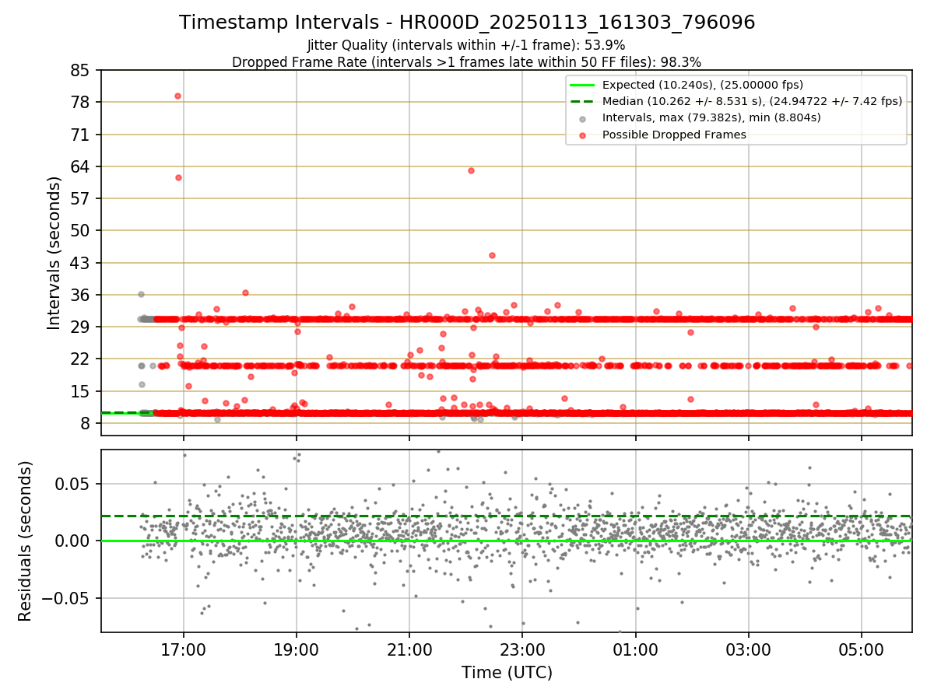Click the "Intervals (seconds)" y-axis label
Image resolution: width=934 pixels, height=700 pixels.
tap(54, 252)
